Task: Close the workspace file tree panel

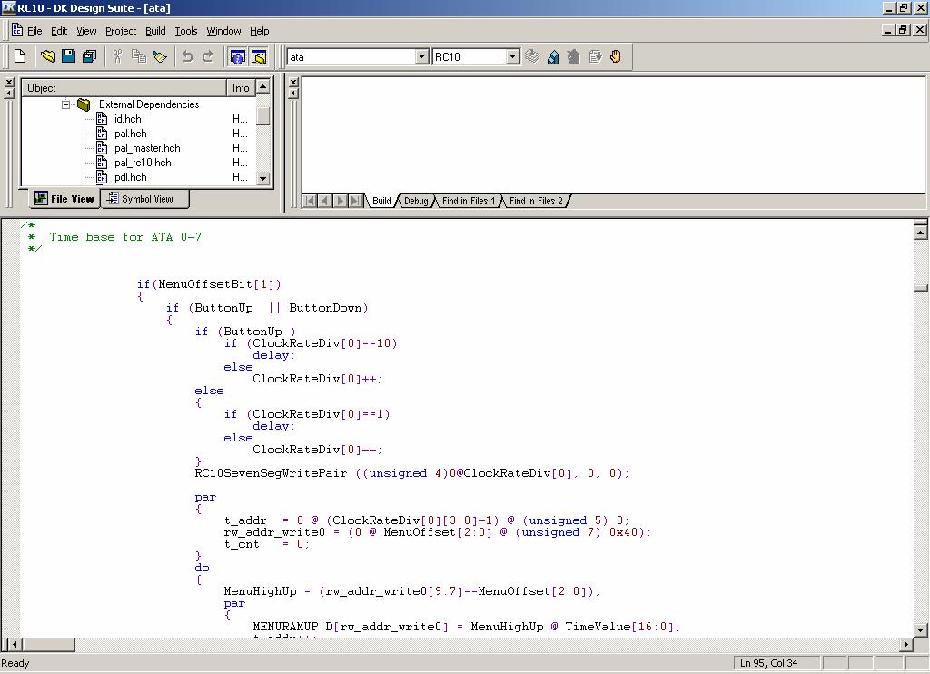Action: coord(9,82)
